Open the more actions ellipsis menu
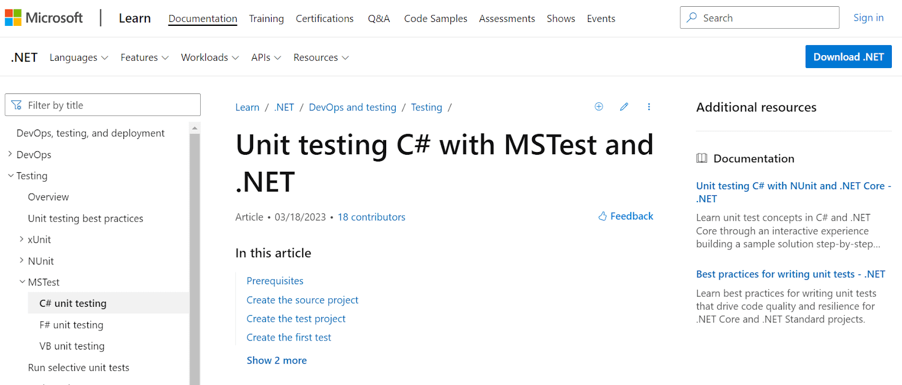 click(649, 107)
